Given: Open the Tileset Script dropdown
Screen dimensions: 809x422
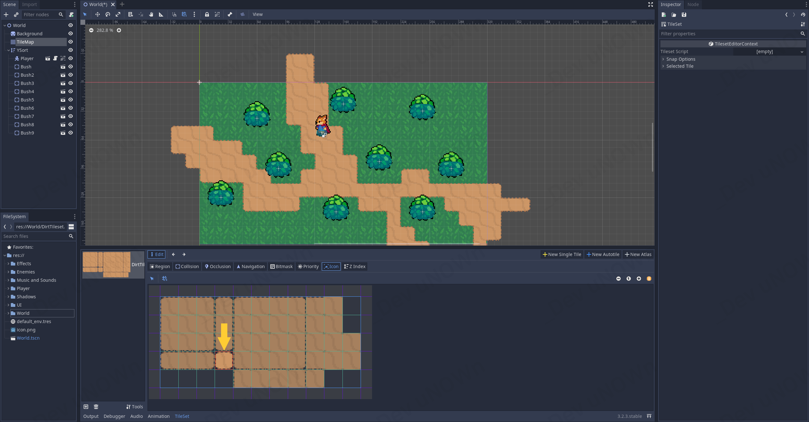Looking at the screenshot, I should [769, 52].
